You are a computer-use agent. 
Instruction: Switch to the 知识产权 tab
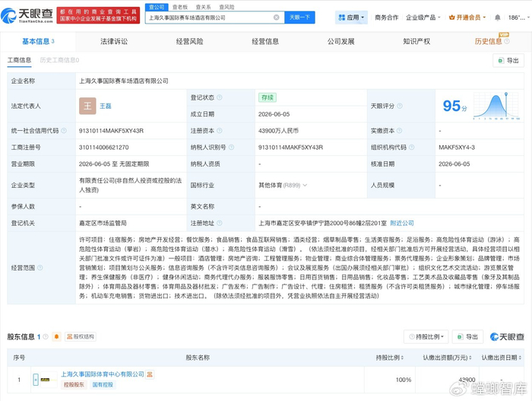point(416,41)
